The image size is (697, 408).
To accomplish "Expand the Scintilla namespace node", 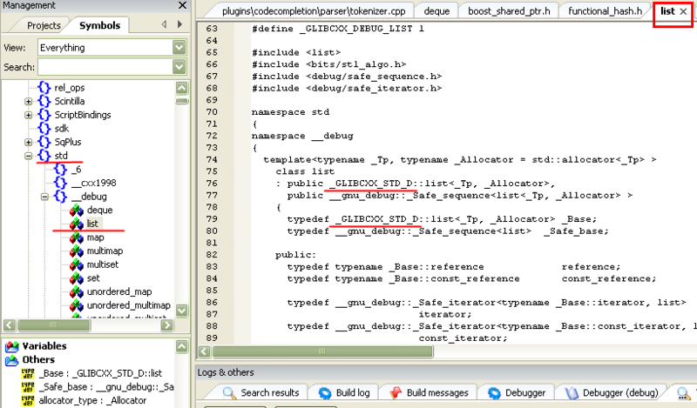I will [x=29, y=102].
